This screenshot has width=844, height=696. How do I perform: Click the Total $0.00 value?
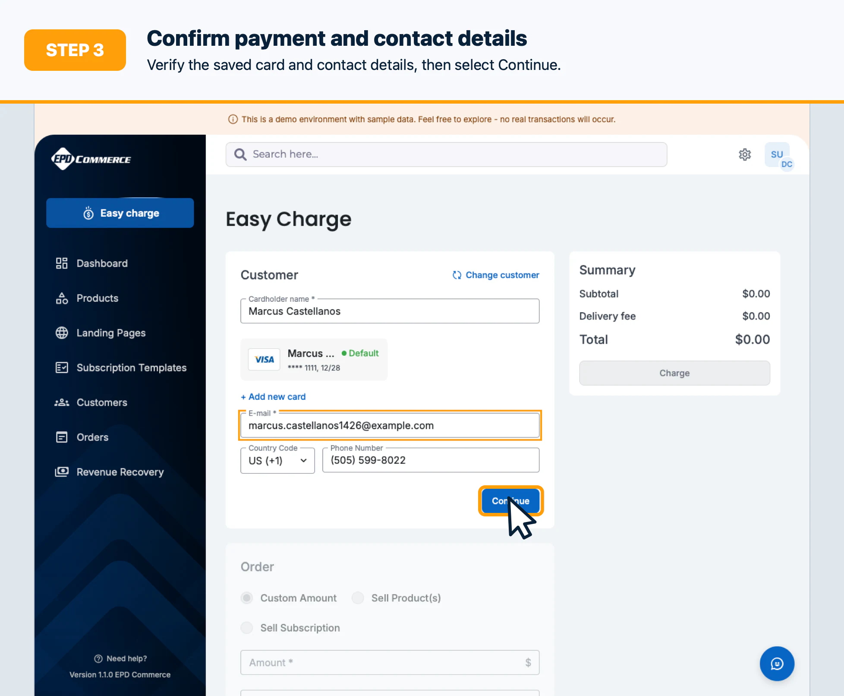tap(753, 339)
